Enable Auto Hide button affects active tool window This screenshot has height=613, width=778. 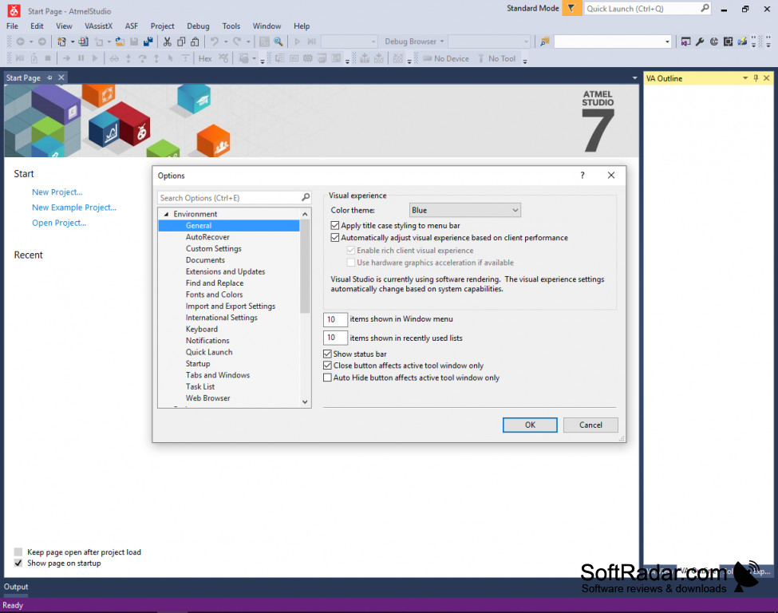(327, 378)
